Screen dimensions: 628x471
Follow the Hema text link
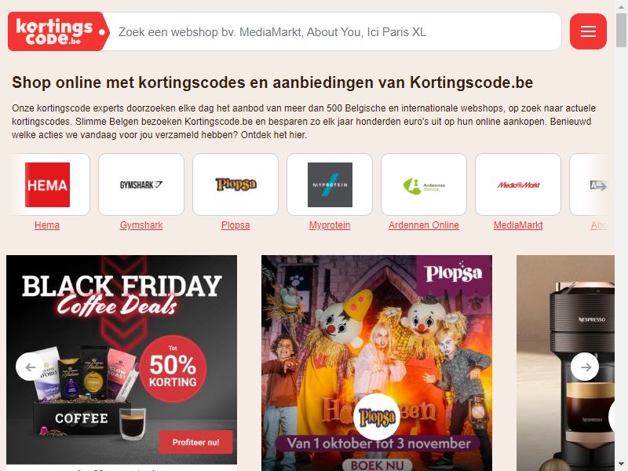coord(47,225)
